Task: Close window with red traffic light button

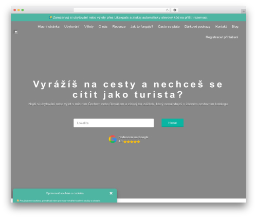Action: 15,10
